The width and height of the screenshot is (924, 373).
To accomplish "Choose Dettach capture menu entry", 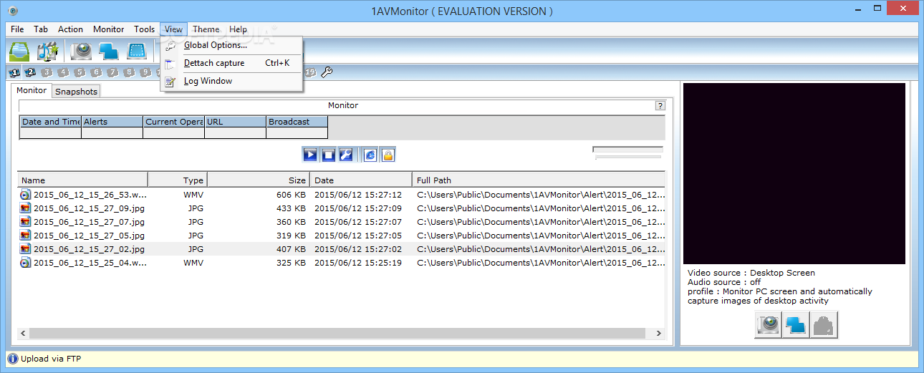I will (x=231, y=63).
